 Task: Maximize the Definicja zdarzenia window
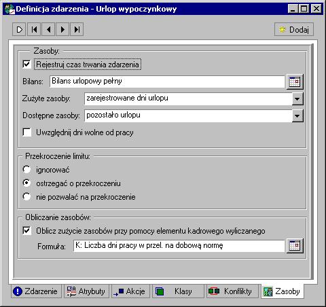click(304, 9)
